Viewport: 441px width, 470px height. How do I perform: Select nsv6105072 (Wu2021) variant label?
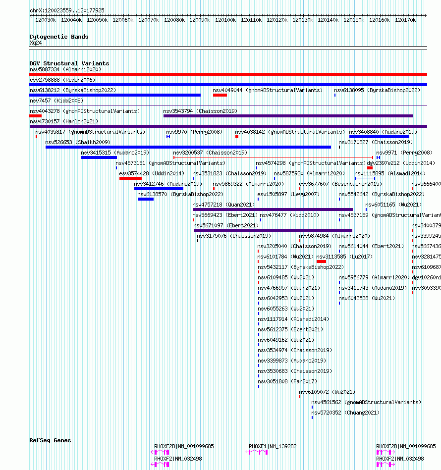[x=327, y=392]
